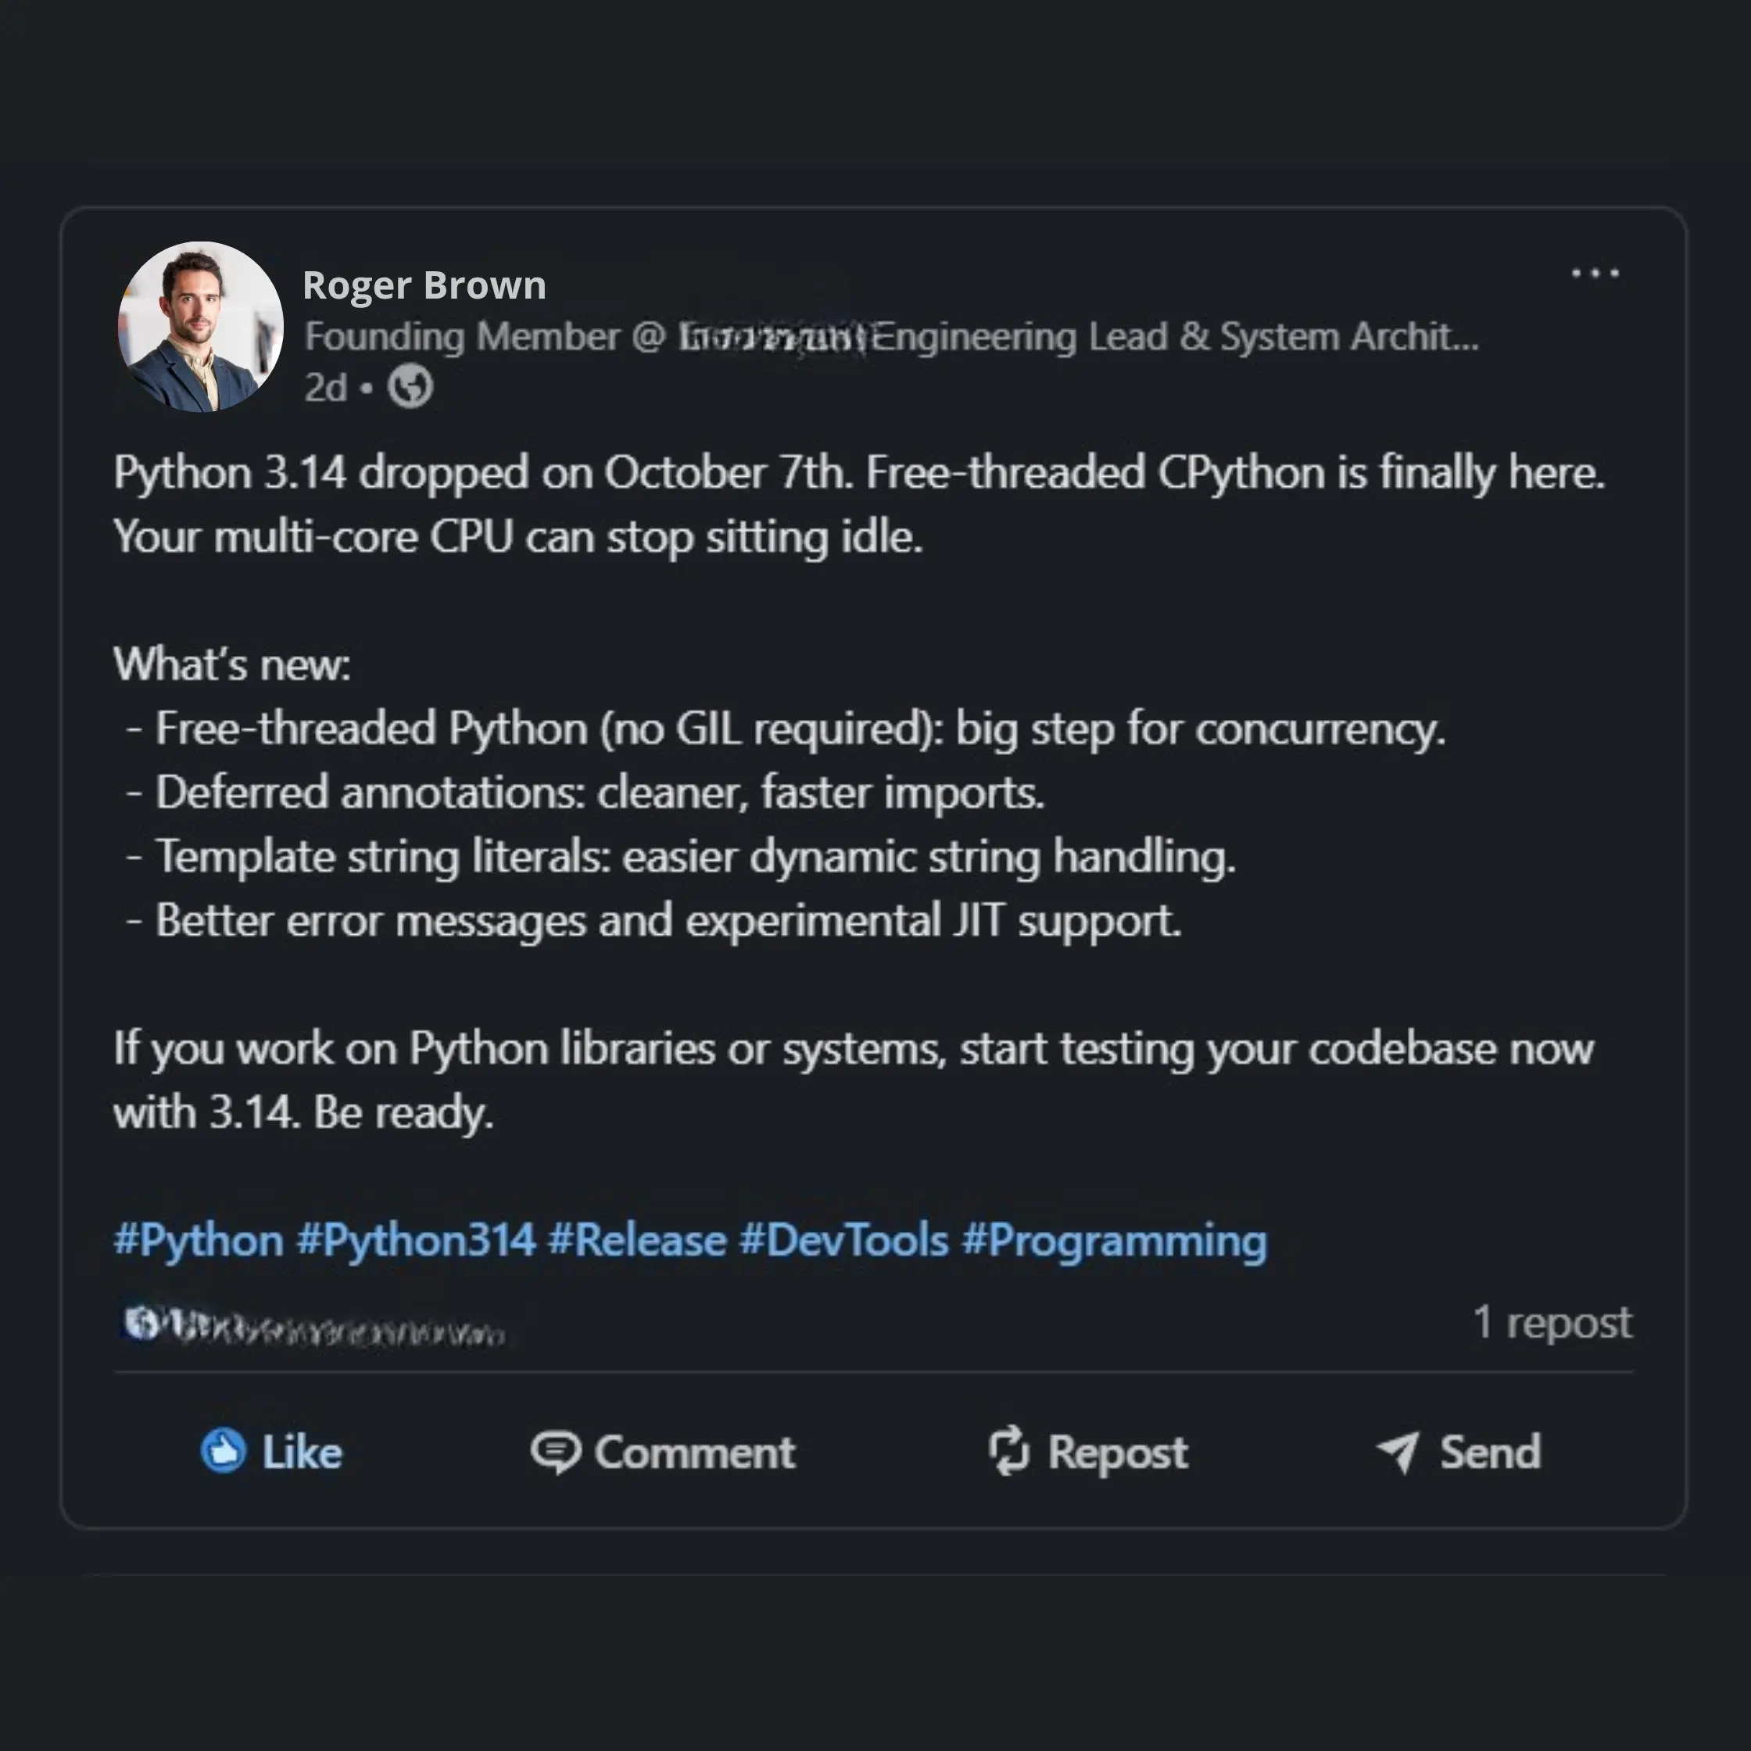1751x1751 pixels.
Task: Click the Send paper plane icon
Action: coord(1398,1452)
